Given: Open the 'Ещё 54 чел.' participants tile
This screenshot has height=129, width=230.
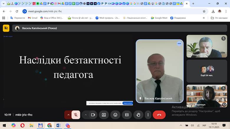Looking at the screenshot, I should point(206,71).
